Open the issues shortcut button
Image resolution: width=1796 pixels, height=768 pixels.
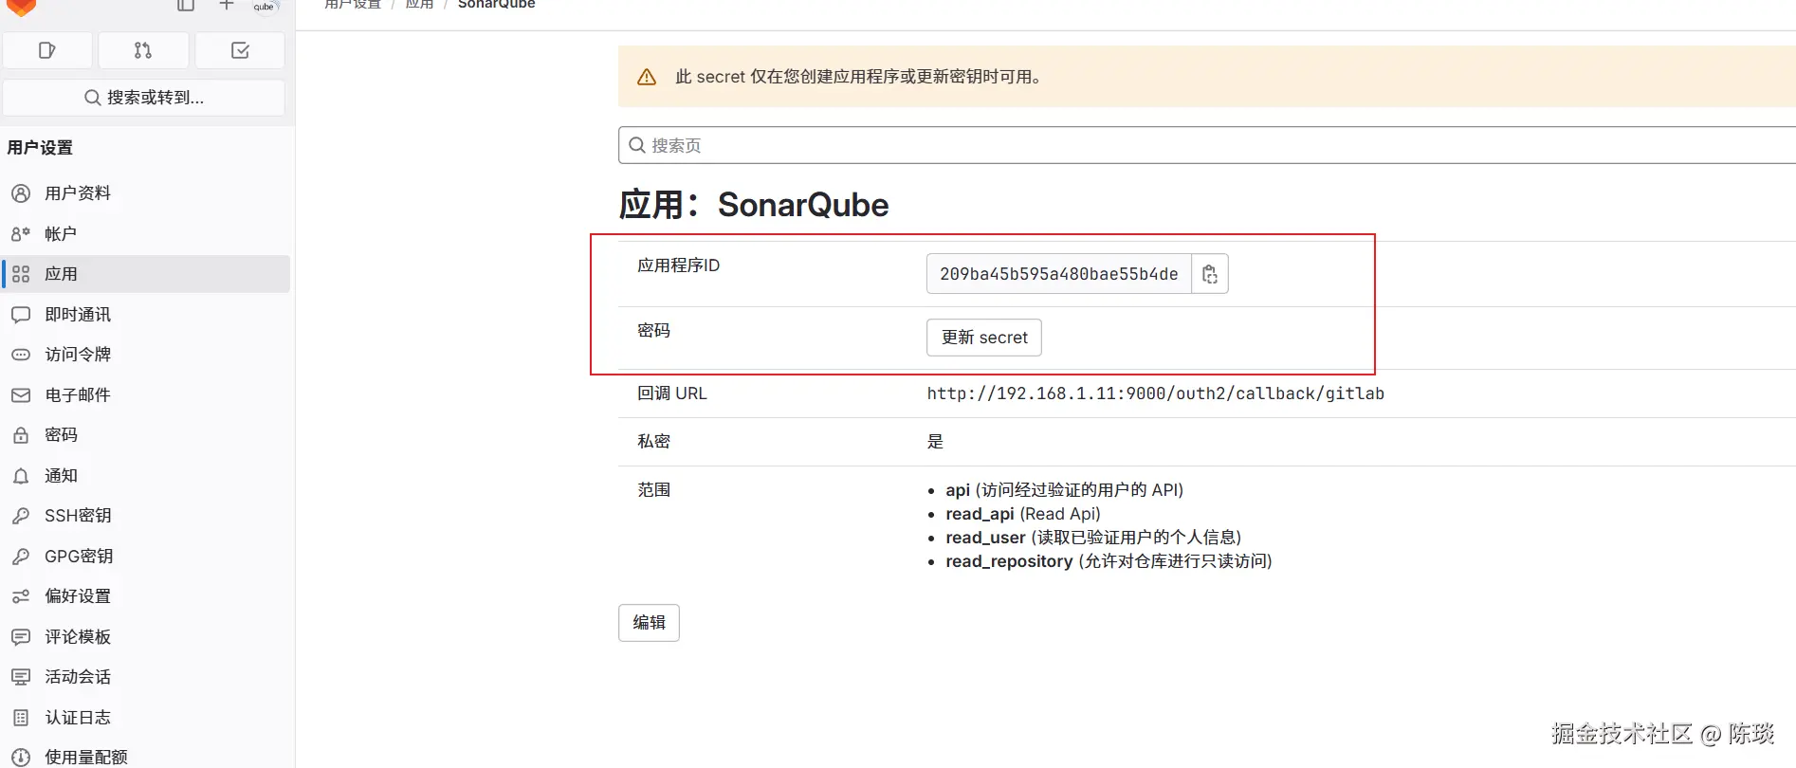click(x=47, y=50)
